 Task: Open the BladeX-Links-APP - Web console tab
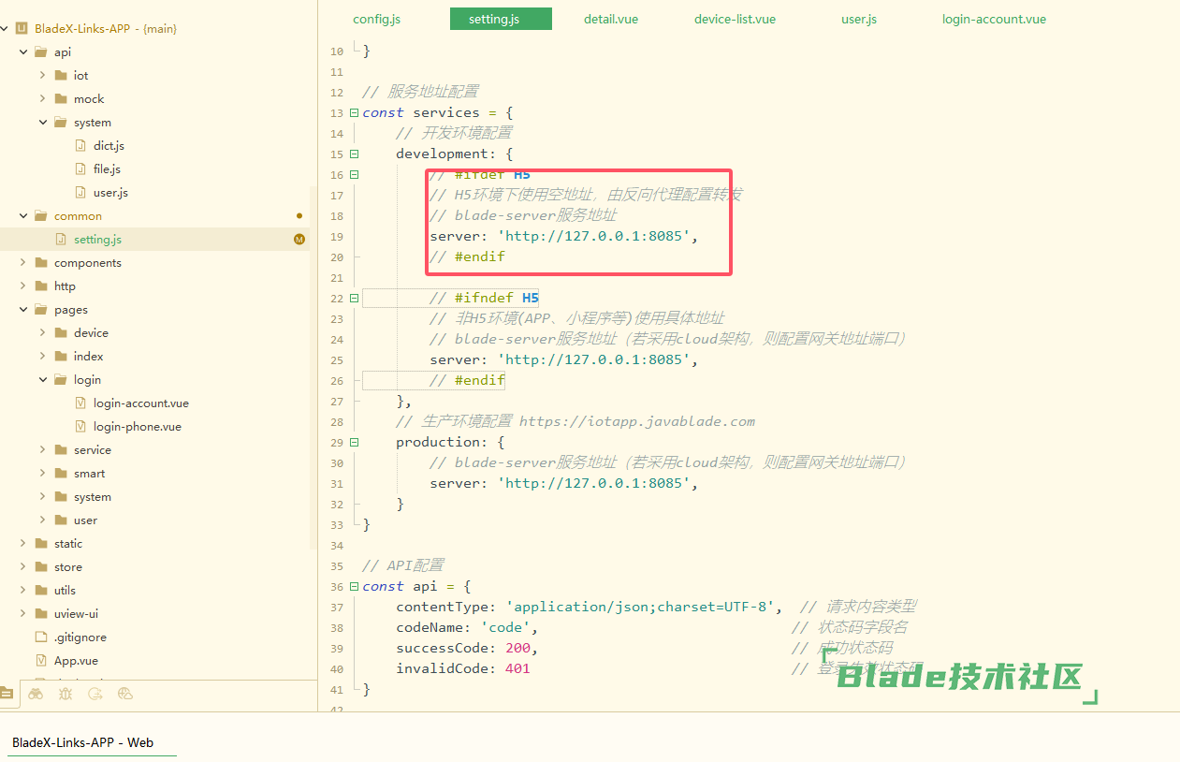pos(82,742)
